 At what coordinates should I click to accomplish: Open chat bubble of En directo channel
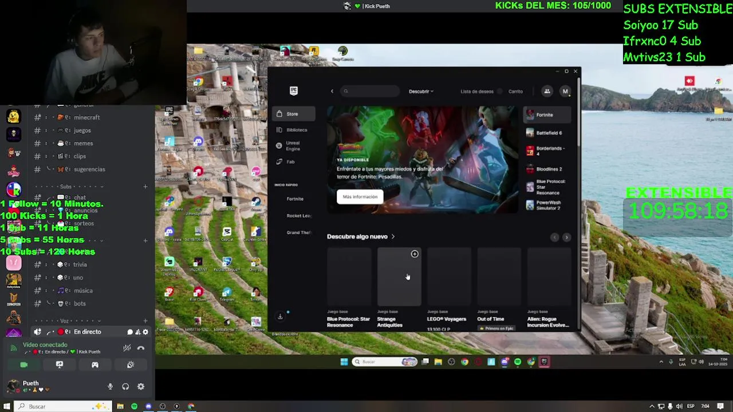tap(130, 332)
